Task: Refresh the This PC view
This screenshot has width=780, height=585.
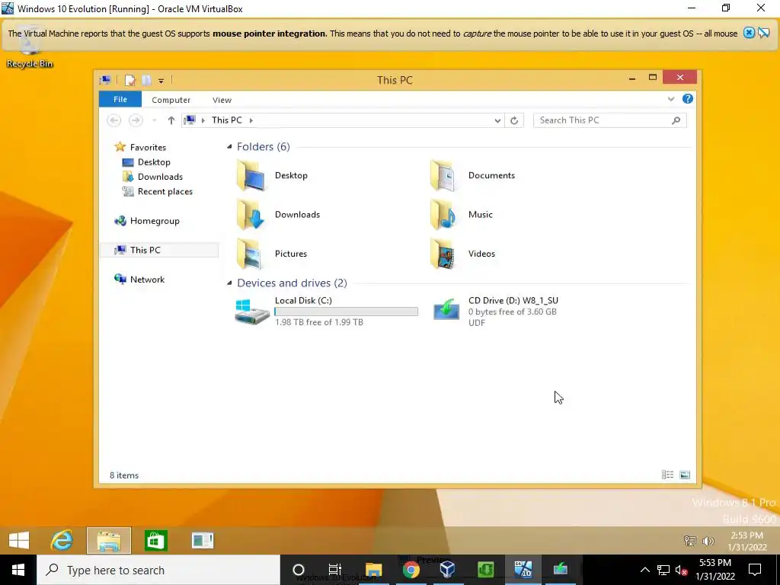Action: coord(514,120)
